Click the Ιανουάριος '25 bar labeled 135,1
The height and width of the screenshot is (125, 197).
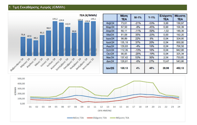pyautogui.click(x=93, y=39)
